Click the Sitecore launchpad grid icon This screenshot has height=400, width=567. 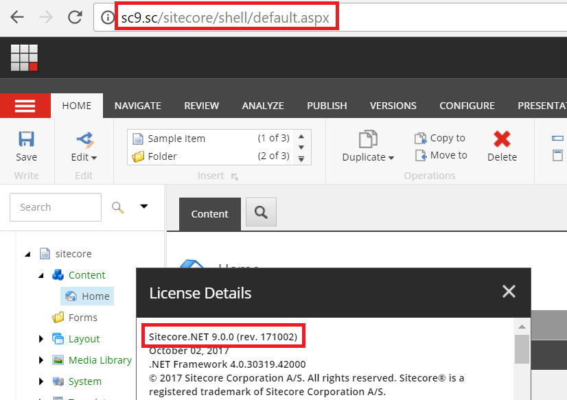(24, 58)
